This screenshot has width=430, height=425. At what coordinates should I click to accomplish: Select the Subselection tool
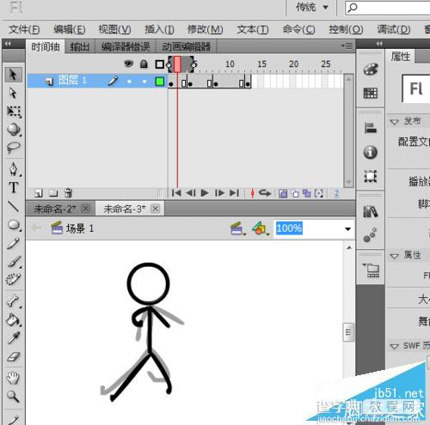(x=13, y=93)
